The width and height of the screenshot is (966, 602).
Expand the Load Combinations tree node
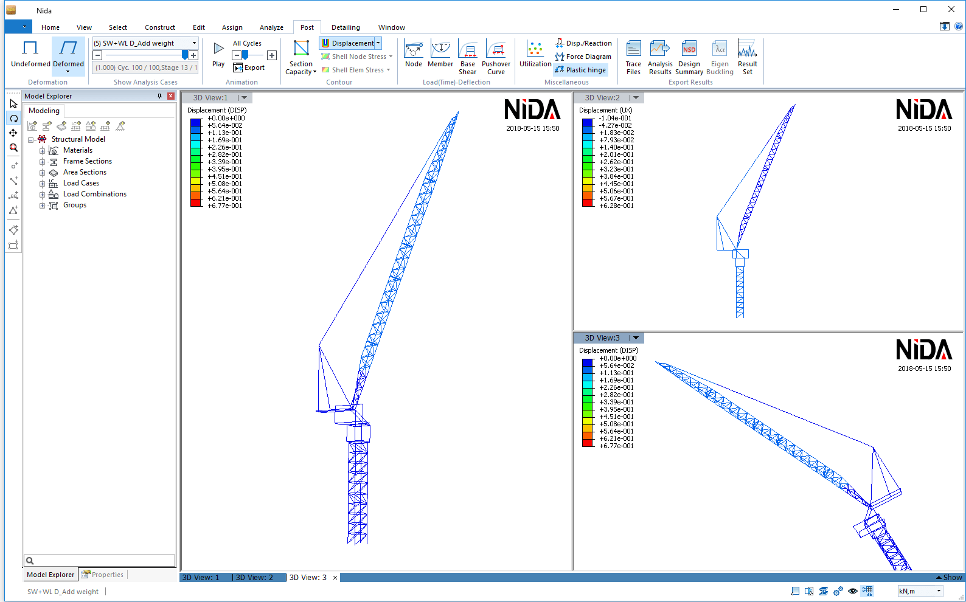pos(43,195)
